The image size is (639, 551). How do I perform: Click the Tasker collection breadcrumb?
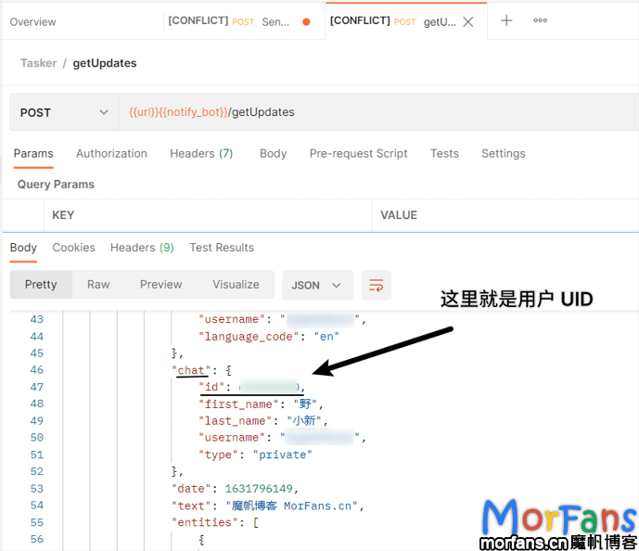click(39, 63)
